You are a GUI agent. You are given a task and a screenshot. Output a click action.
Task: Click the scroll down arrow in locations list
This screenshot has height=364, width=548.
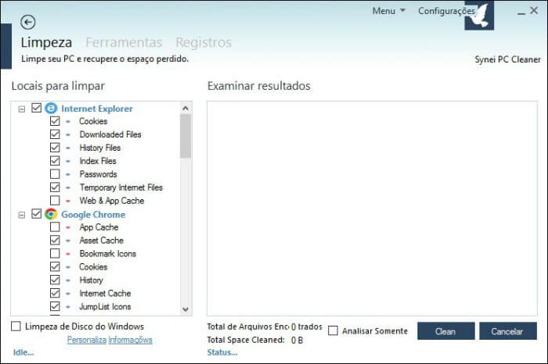click(x=186, y=309)
